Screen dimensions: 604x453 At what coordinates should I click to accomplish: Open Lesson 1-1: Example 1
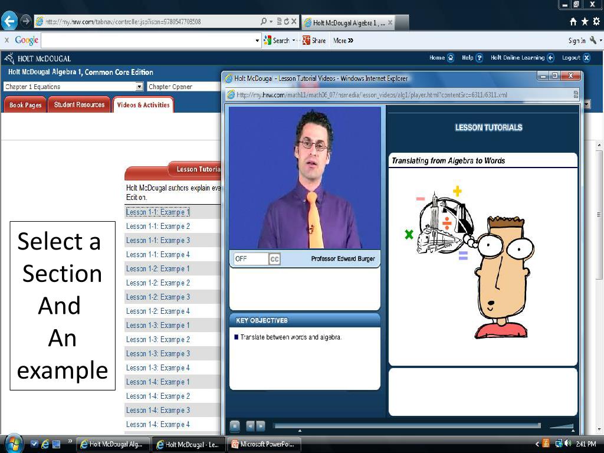coord(158,212)
